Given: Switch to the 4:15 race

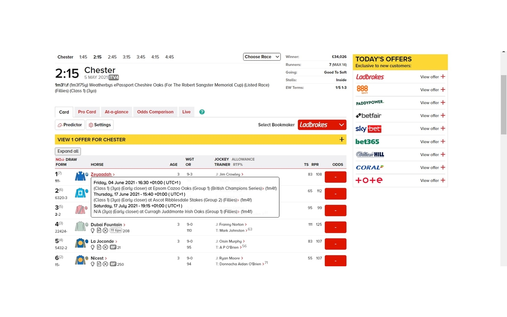Looking at the screenshot, I should (155, 57).
